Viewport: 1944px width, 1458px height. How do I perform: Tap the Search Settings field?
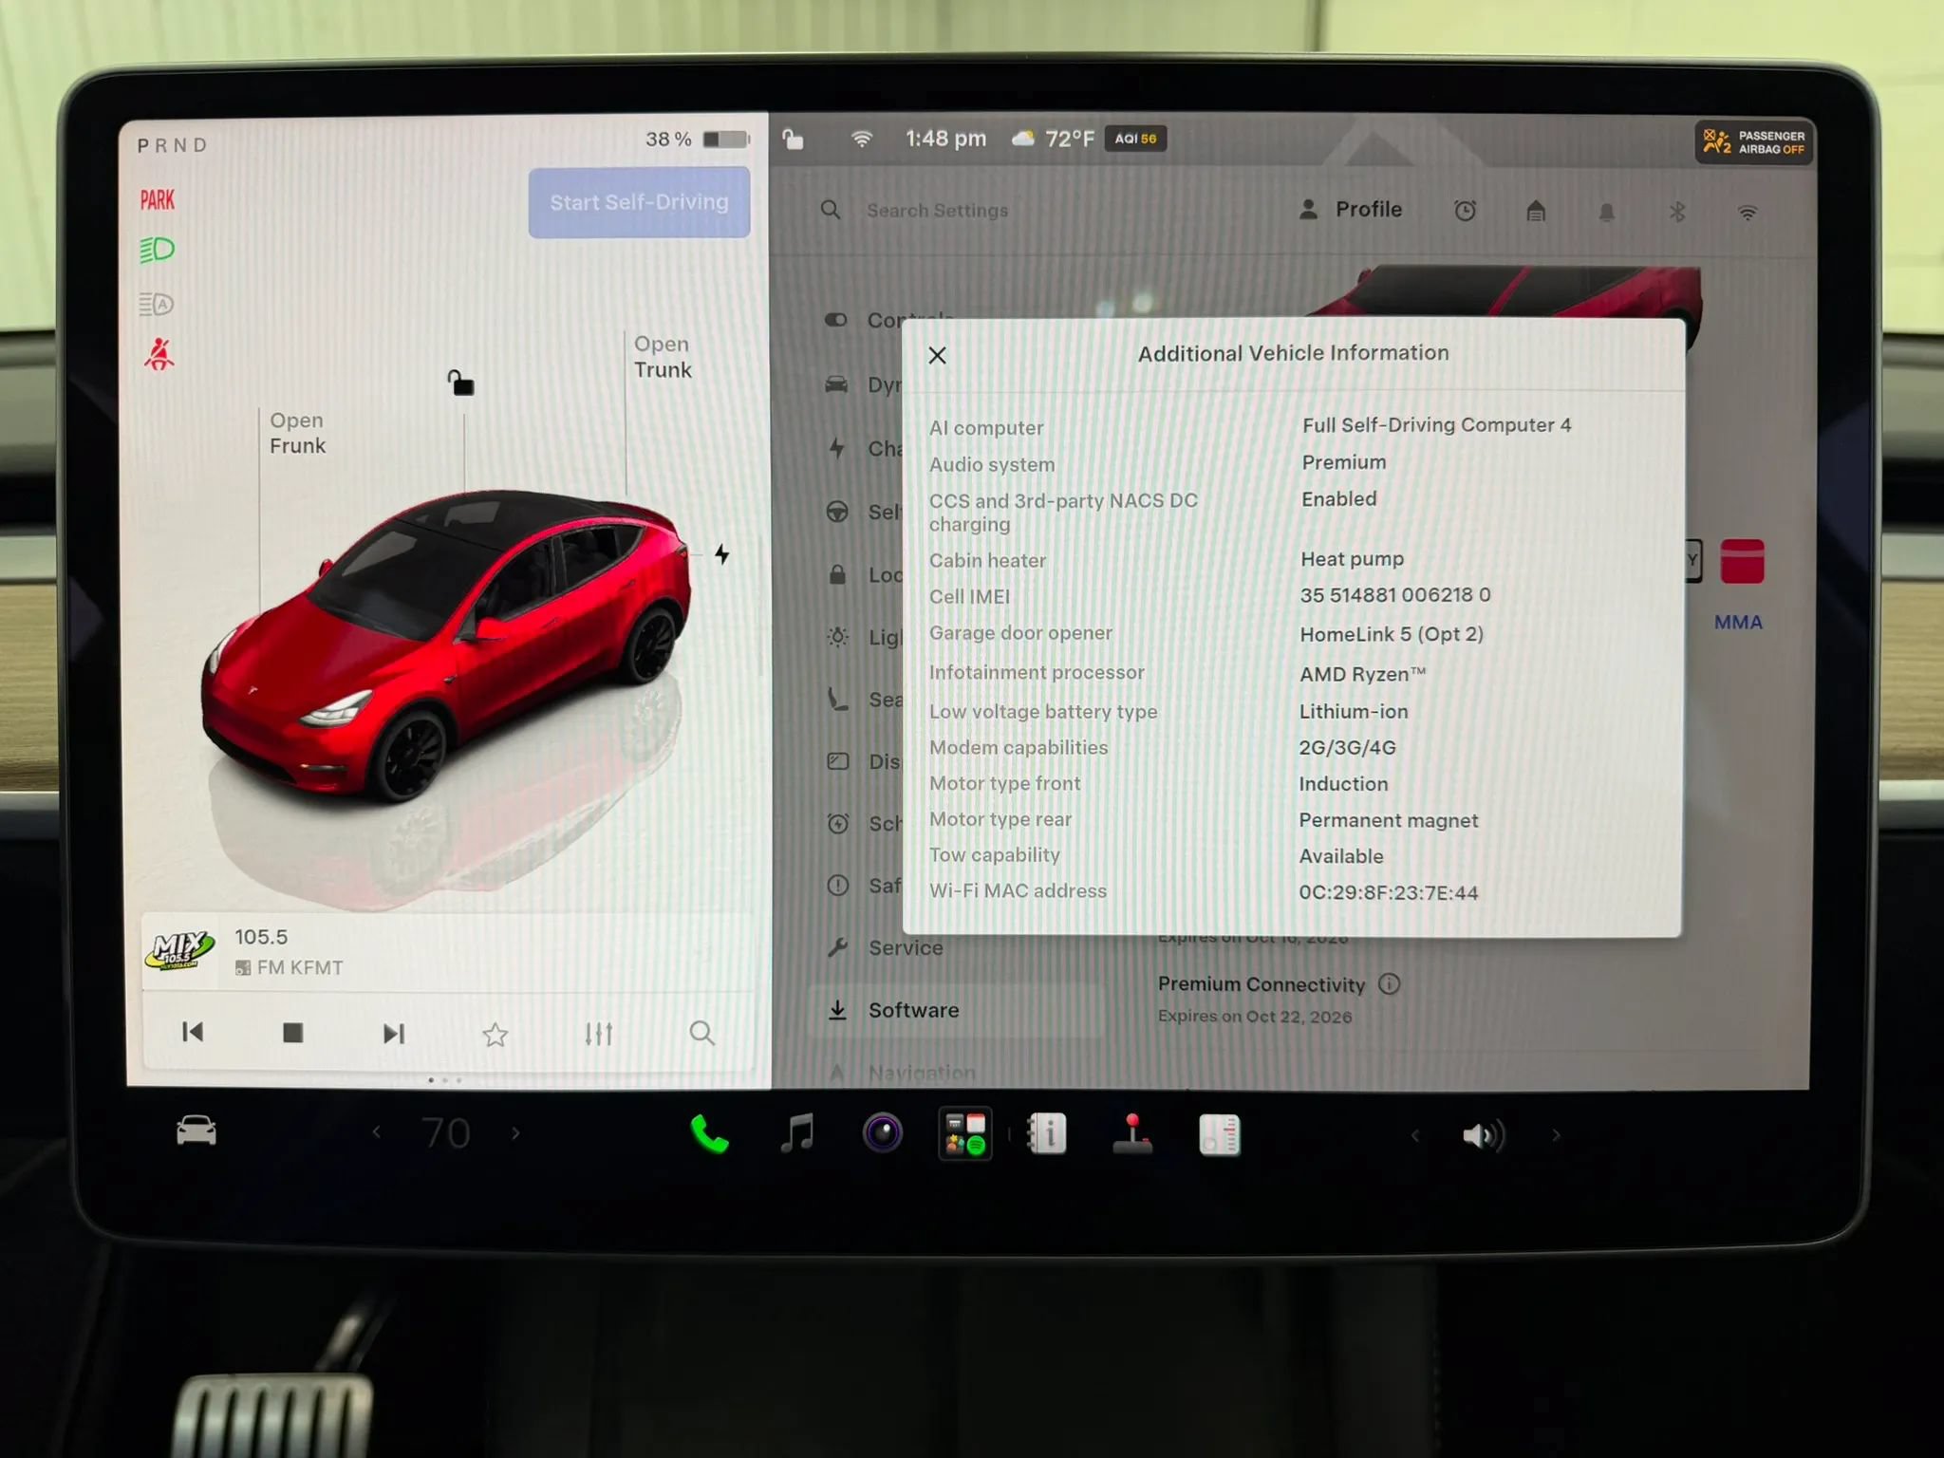pos(937,210)
